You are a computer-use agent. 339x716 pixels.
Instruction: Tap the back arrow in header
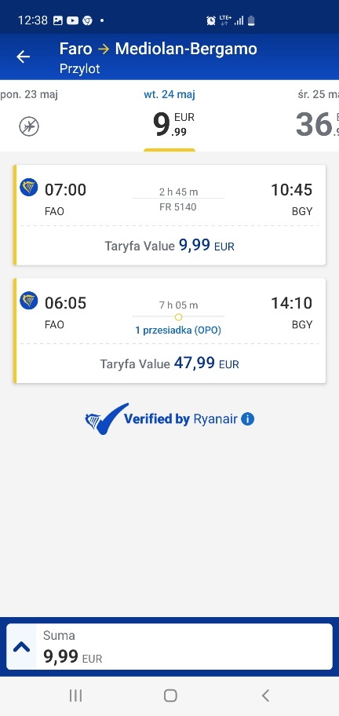23,57
